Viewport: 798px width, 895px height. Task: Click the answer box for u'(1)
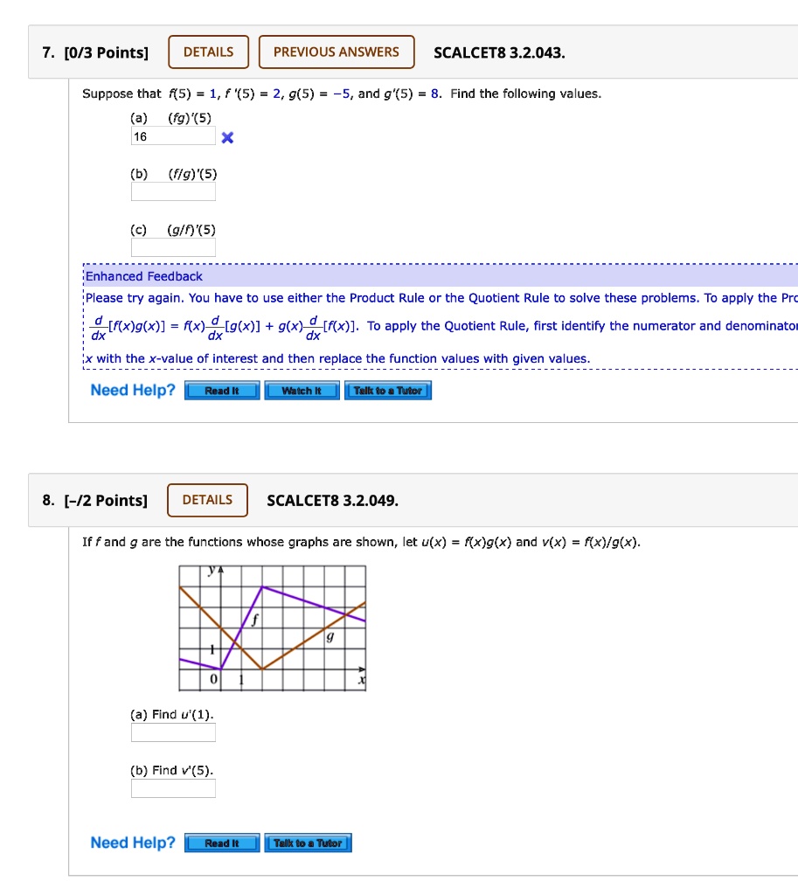[172, 732]
